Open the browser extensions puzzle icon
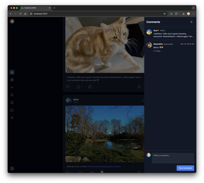Viewport: 204px width, 183px height. [176, 14]
